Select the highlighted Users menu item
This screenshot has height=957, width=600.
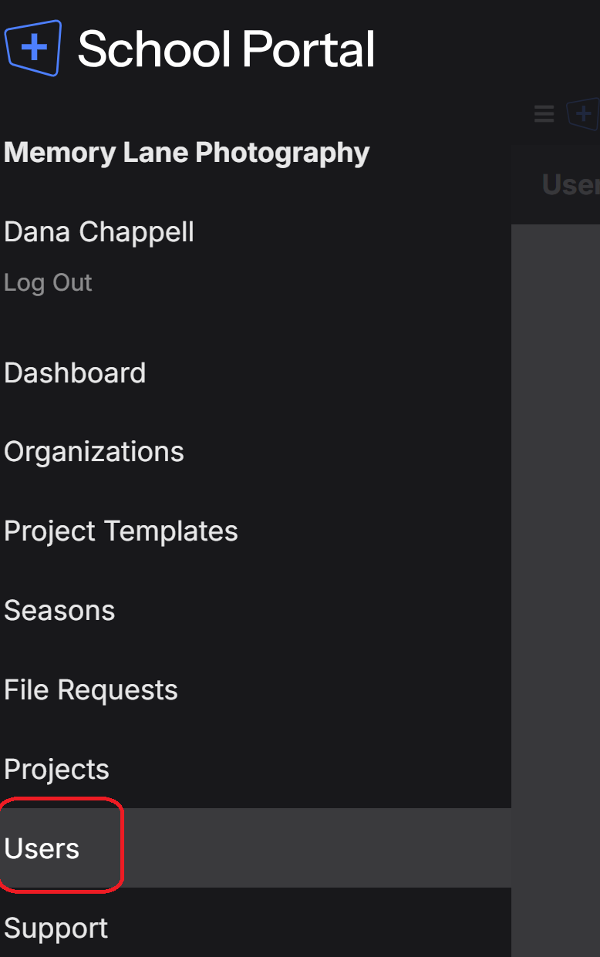(x=255, y=848)
